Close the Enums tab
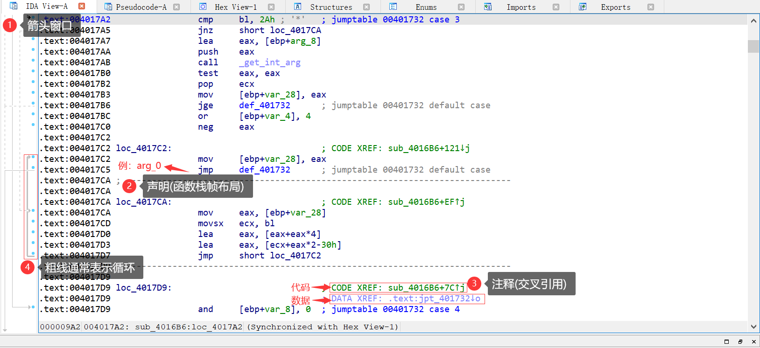This screenshot has height=348, width=760. tap(461, 7)
